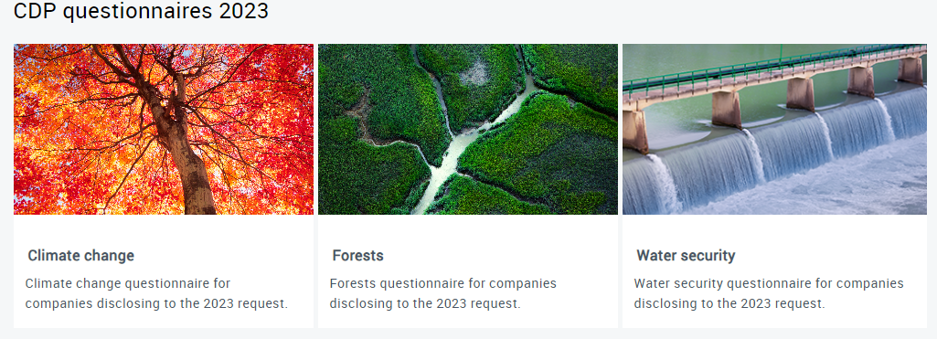
Task: Click the Water security card title
Action: click(686, 256)
